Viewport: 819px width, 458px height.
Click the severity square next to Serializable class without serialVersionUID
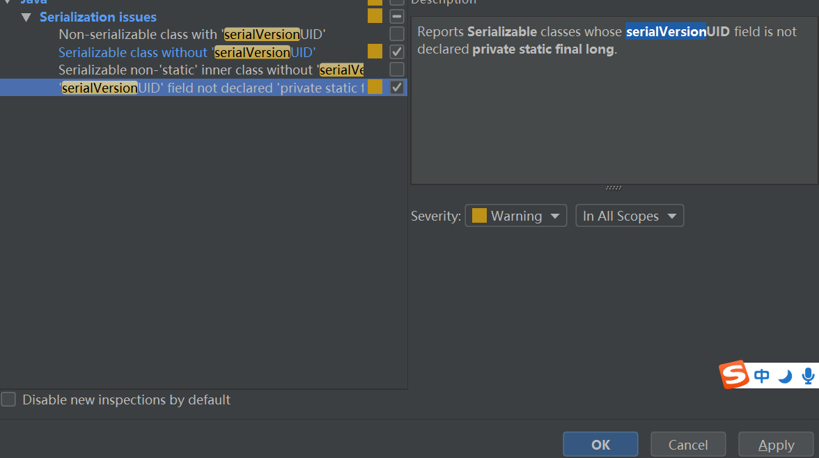[375, 52]
